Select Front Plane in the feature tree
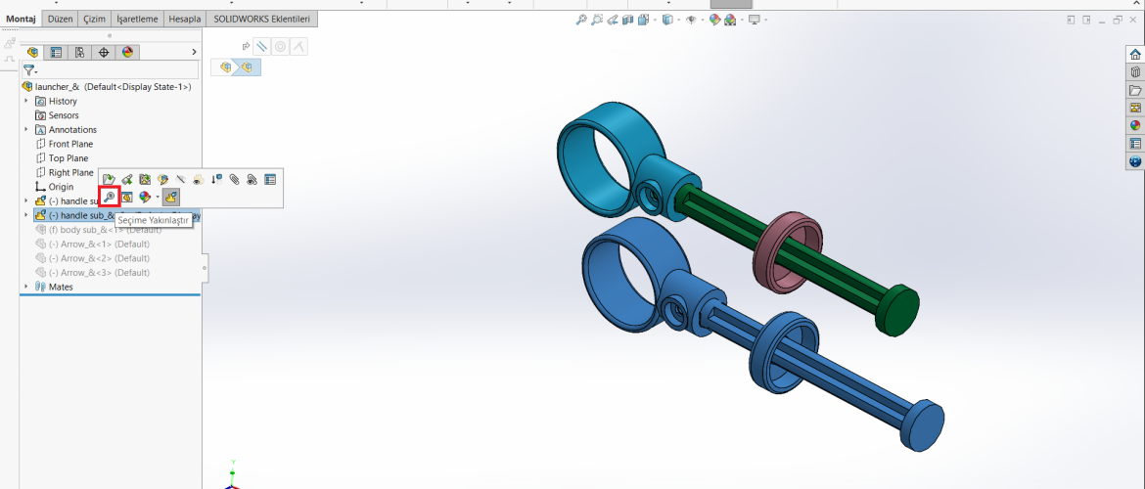Image resolution: width=1145 pixels, height=489 pixels. pyautogui.click(x=70, y=144)
